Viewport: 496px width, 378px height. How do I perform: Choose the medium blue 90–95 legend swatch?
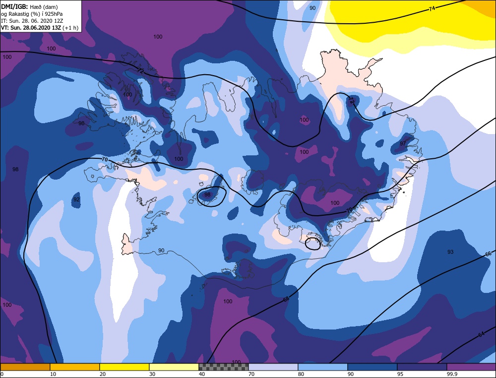372,367
